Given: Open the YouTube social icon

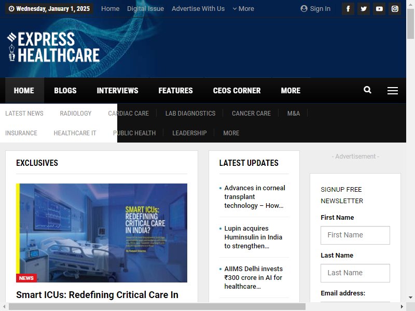Looking at the screenshot, I should pyautogui.click(x=379, y=9).
